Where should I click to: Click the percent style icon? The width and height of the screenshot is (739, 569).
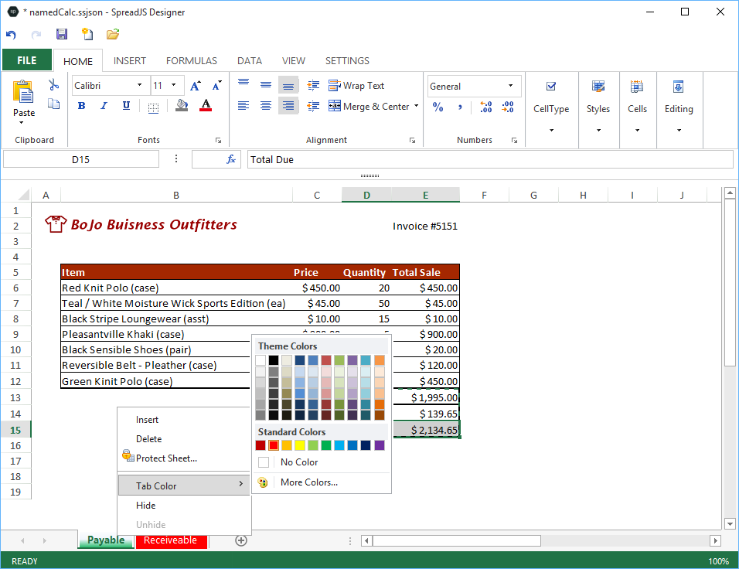pyautogui.click(x=438, y=107)
